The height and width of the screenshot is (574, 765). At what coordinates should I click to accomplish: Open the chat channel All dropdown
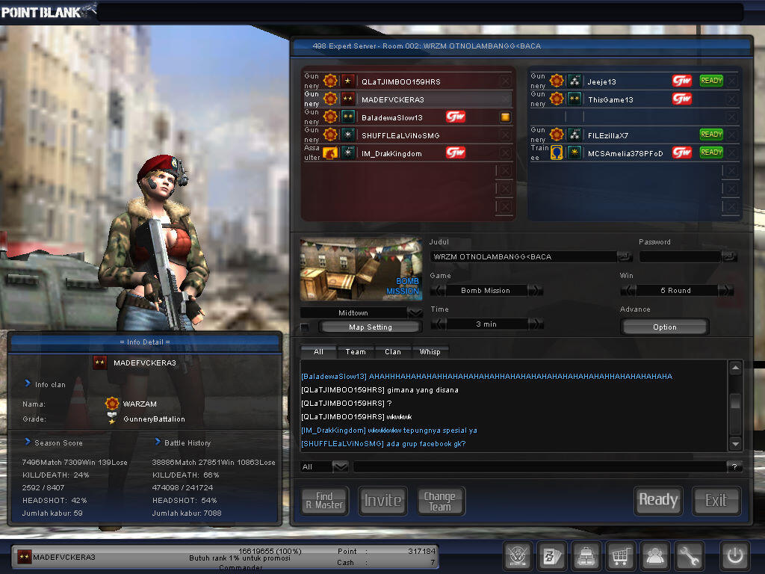[x=340, y=467]
